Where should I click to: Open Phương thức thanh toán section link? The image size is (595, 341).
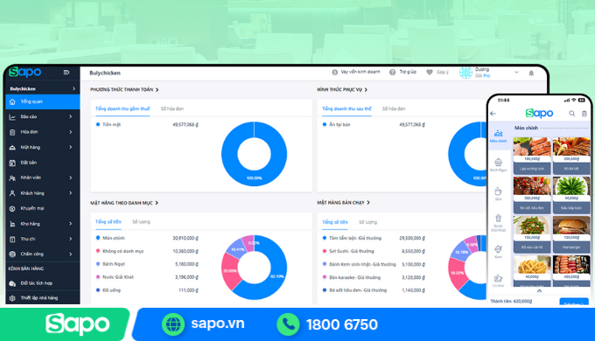124,90
